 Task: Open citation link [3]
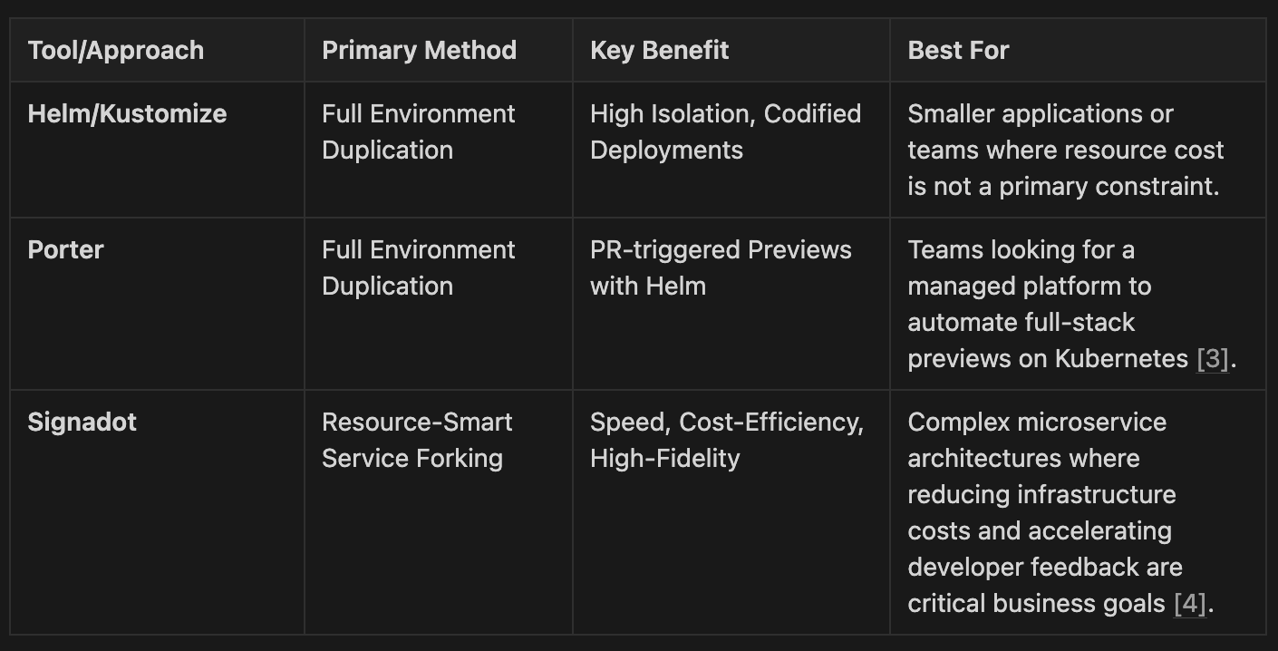1213,359
